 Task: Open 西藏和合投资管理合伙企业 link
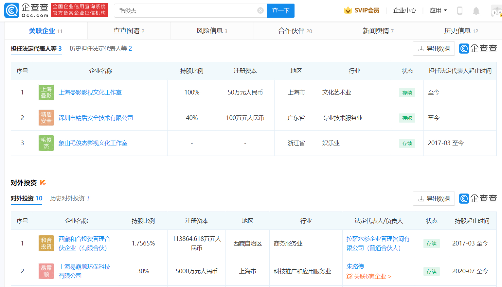click(x=84, y=243)
